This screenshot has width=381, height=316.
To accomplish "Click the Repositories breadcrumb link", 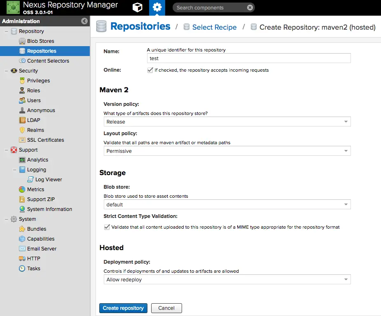I will [140, 26].
